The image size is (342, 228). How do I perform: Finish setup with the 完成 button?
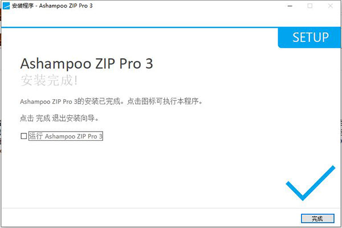click(x=317, y=218)
